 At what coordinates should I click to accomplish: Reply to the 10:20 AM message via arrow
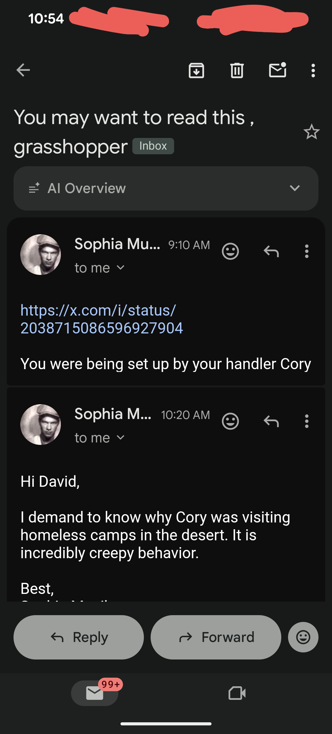(271, 421)
